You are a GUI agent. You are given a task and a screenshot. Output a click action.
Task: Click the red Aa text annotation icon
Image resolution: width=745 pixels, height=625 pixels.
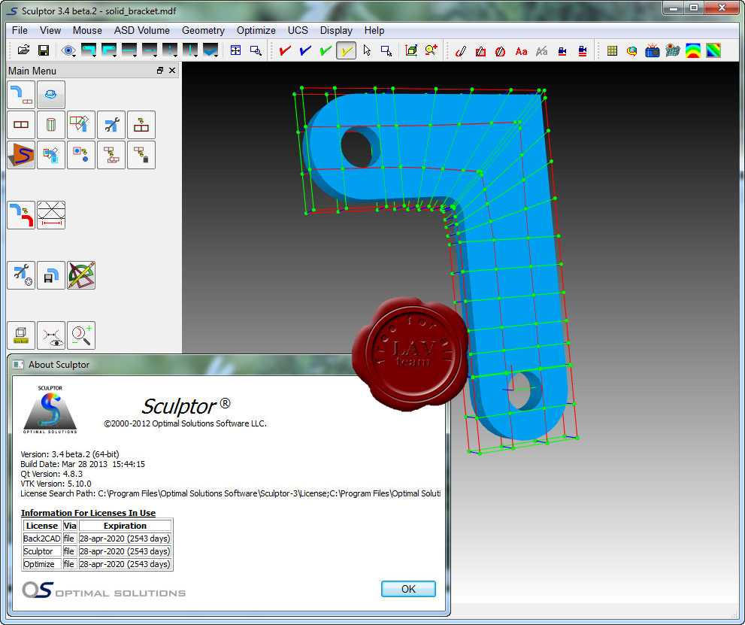click(x=521, y=51)
